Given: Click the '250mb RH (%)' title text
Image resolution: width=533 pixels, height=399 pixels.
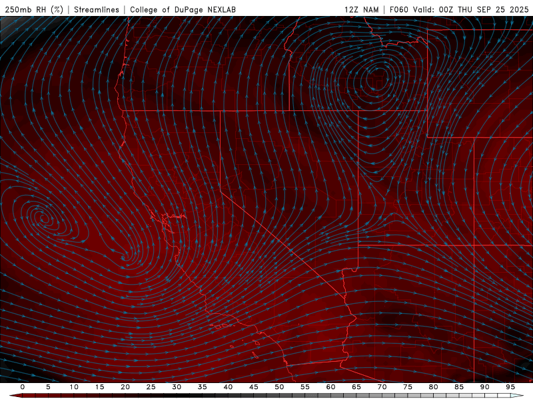Looking at the screenshot, I should pos(35,9).
